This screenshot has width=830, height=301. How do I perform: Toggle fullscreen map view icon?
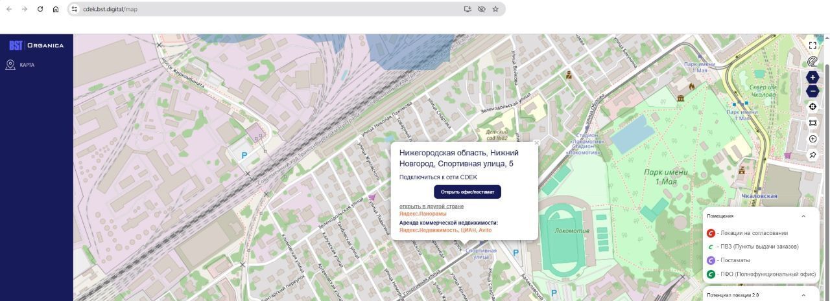pos(812,45)
